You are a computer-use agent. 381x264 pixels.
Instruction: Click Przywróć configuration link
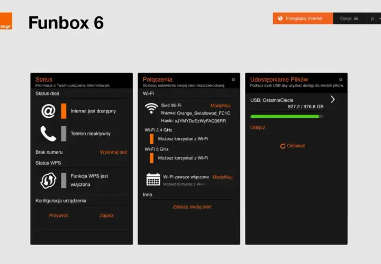coord(59,215)
